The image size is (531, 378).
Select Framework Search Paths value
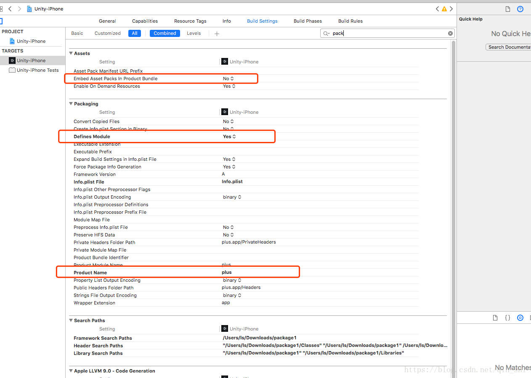tap(260, 338)
